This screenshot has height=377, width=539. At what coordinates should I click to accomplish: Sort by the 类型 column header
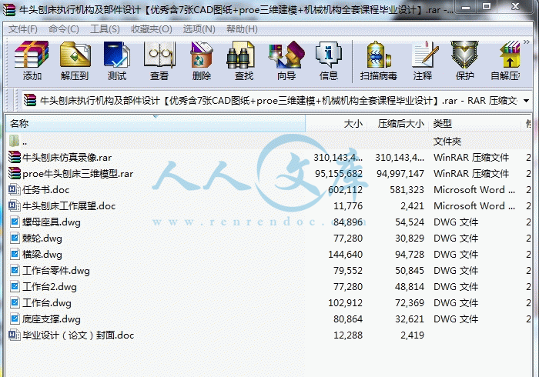(475, 123)
